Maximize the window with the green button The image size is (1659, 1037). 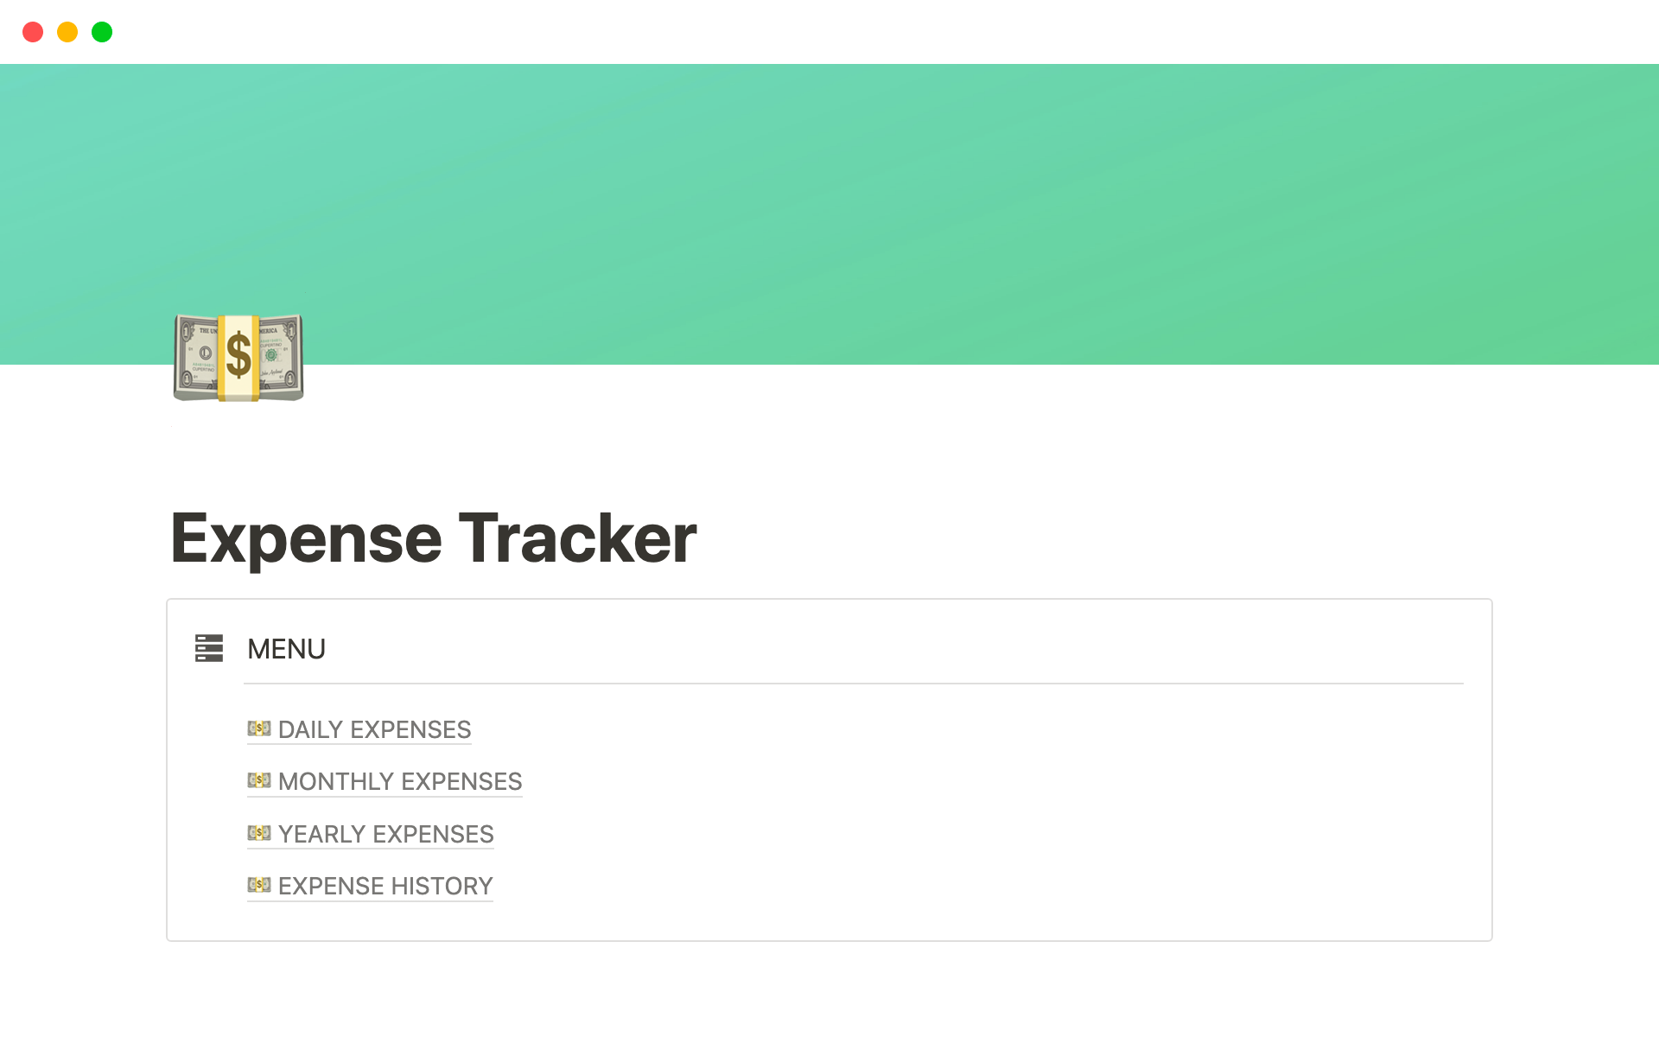(x=102, y=32)
